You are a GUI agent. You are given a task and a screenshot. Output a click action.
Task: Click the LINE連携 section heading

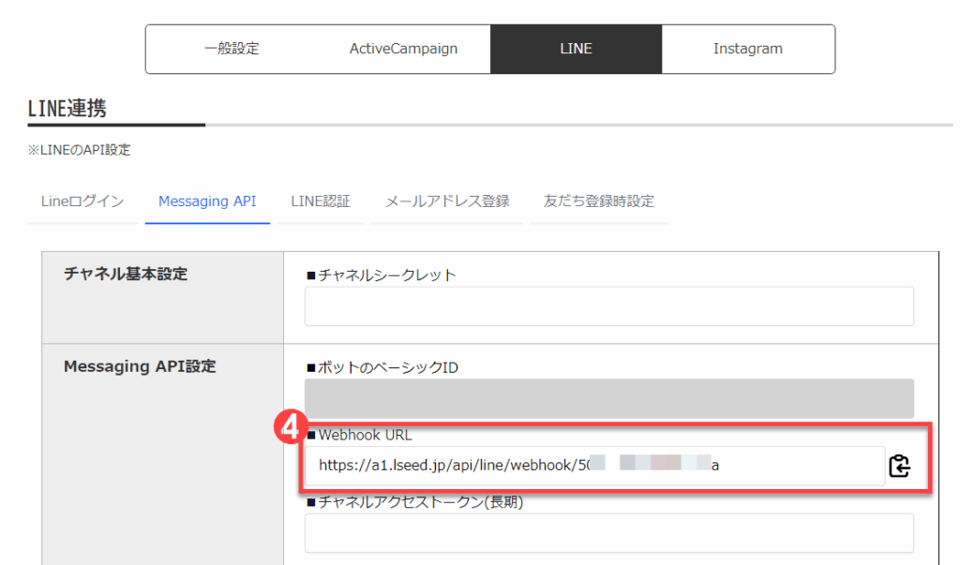(67, 108)
